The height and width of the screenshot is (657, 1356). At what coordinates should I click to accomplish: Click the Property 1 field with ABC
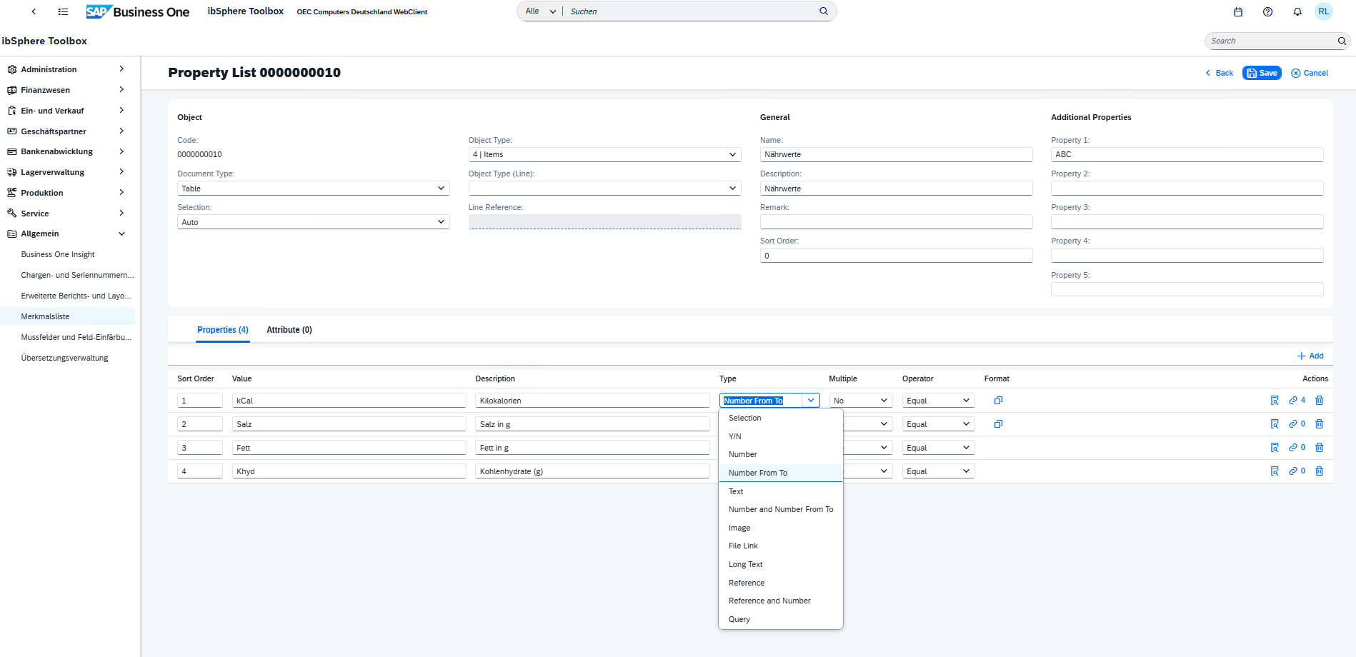coord(1187,154)
